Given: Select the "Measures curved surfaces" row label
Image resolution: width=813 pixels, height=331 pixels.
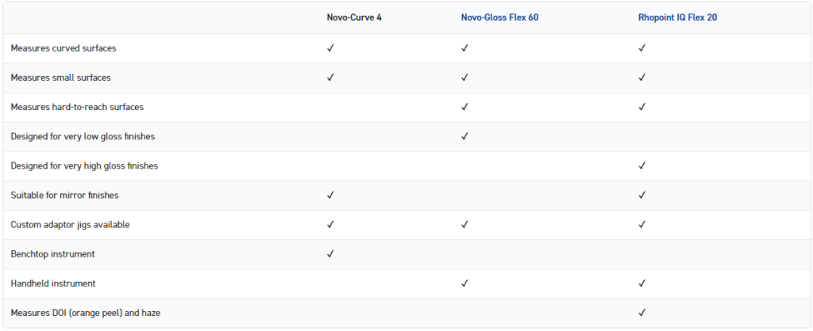Looking at the screenshot, I should tap(64, 48).
